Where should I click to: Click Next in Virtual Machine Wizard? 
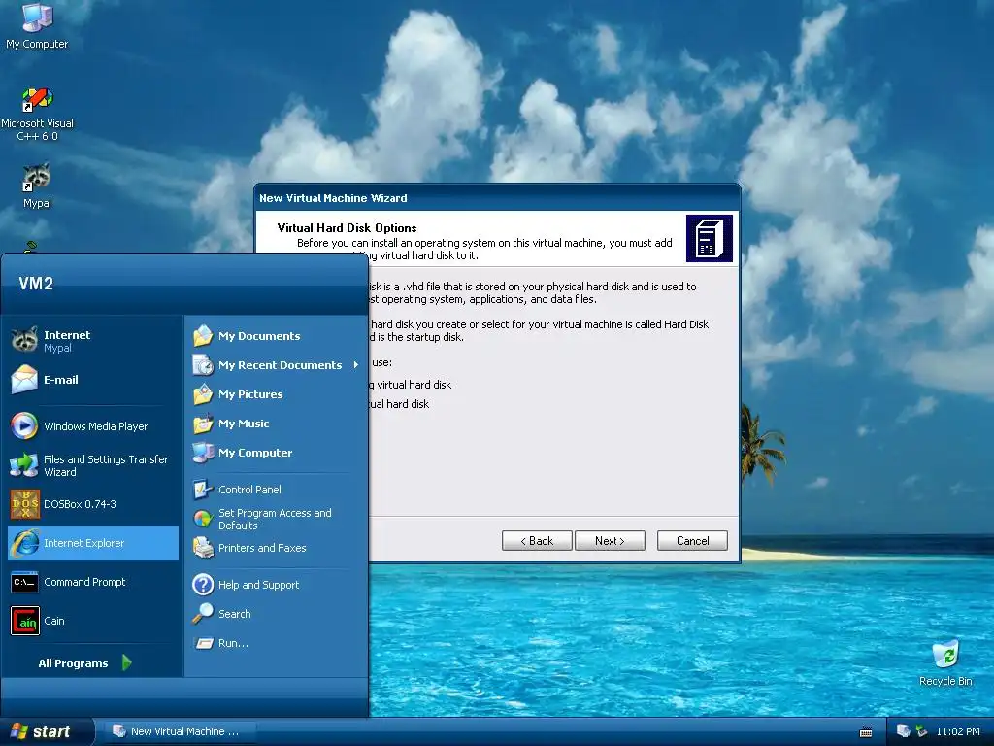[x=610, y=540]
